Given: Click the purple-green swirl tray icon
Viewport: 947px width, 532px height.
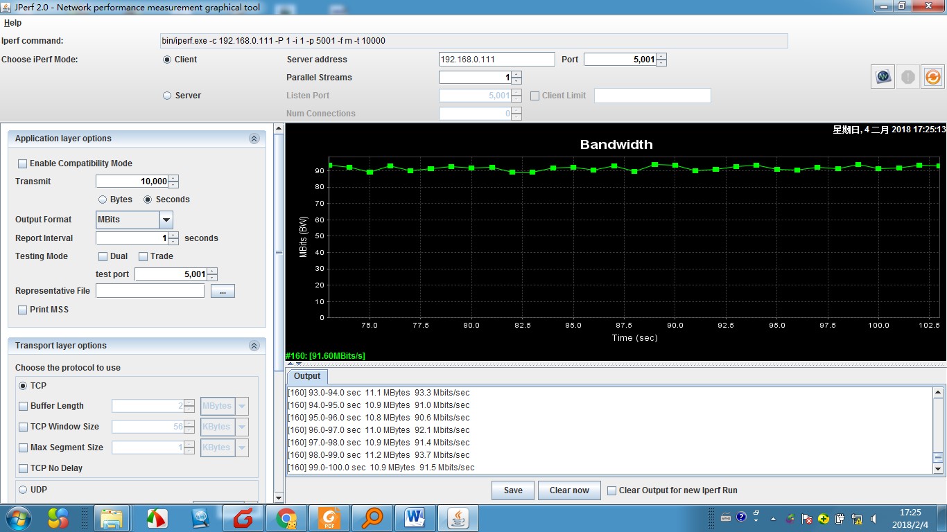Looking at the screenshot, I should tap(790, 518).
